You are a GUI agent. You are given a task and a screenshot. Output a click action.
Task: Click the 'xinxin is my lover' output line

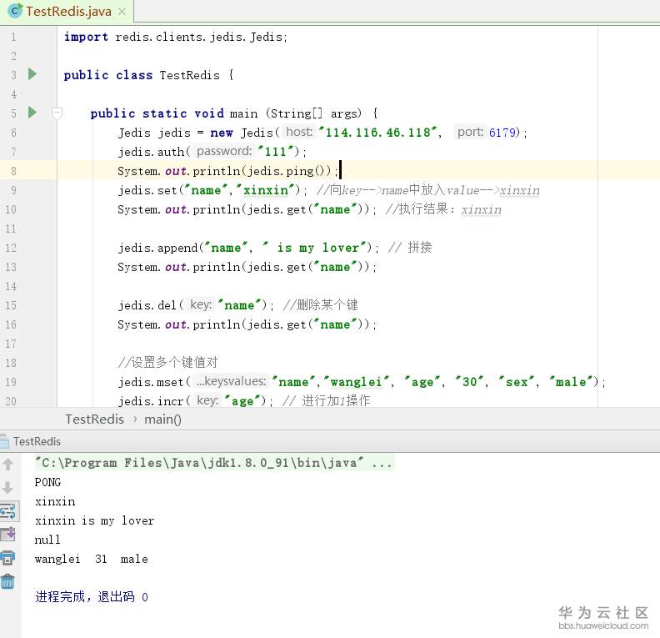pos(95,521)
